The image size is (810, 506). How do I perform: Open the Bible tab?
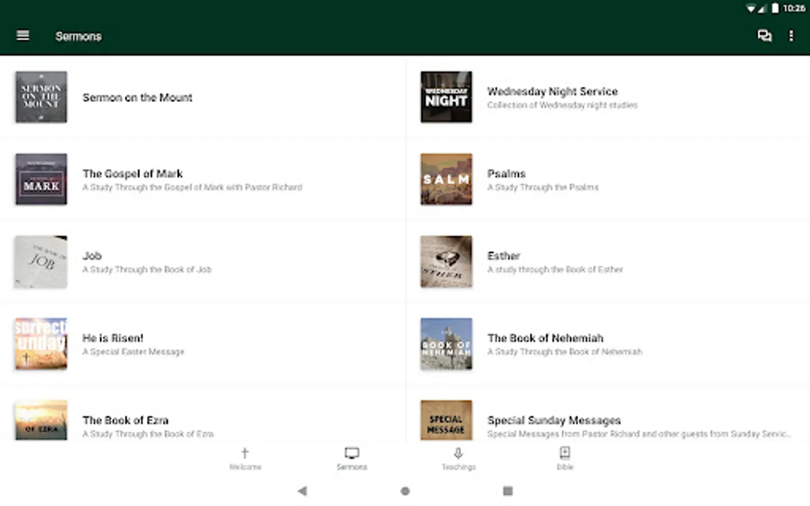[565, 459]
